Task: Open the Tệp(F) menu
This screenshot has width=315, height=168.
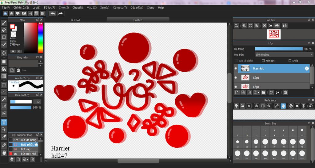Action: pos(6,8)
